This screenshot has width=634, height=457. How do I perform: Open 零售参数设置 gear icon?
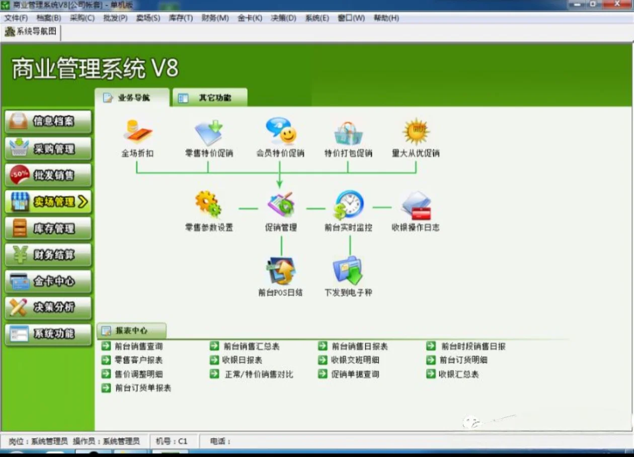point(208,204)
